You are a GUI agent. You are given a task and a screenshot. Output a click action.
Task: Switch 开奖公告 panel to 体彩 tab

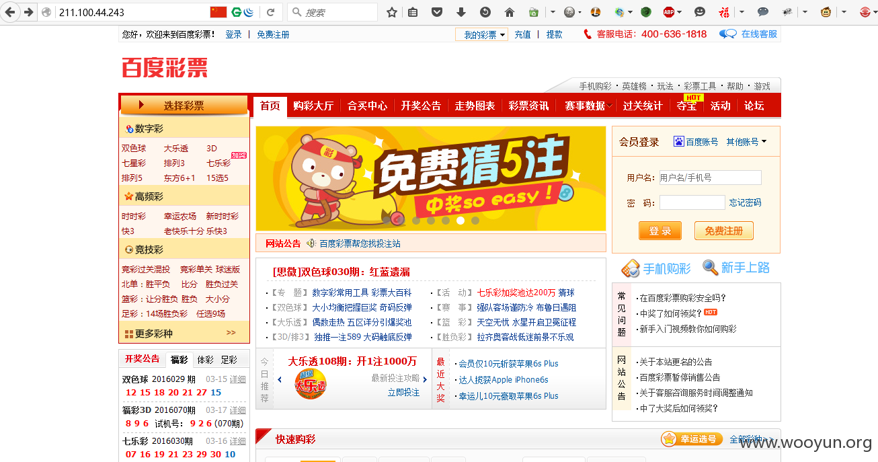point(205,360)
